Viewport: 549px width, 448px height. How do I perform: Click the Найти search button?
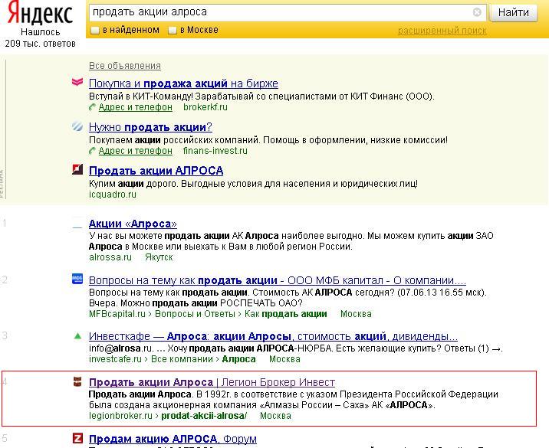514,13
